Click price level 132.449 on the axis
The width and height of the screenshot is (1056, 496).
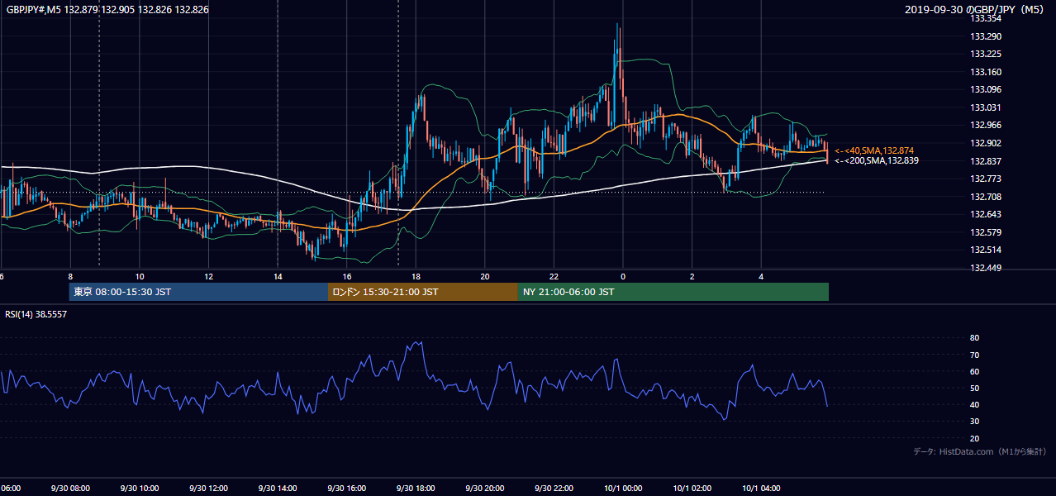985,268
